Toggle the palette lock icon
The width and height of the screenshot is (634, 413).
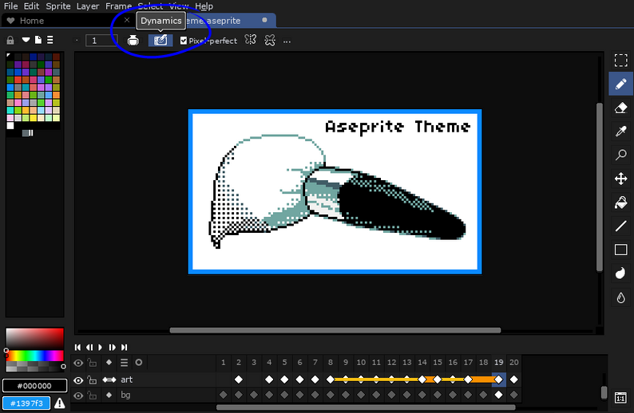(x=10, y=40)
